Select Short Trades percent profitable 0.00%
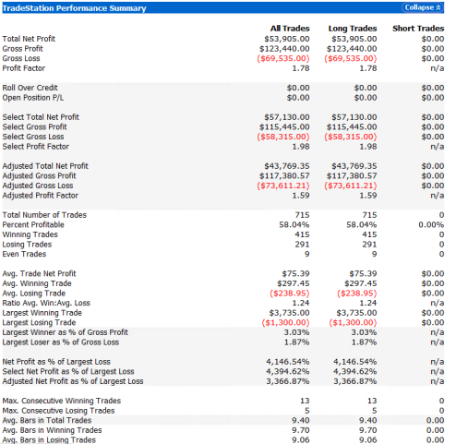 (x=431, y=224)
